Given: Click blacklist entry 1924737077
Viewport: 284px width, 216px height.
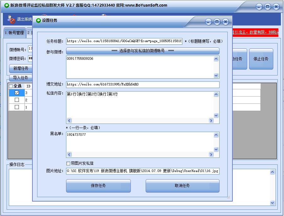Looking at the screenshot, I should pyautogui.click(x=76, y=135).
